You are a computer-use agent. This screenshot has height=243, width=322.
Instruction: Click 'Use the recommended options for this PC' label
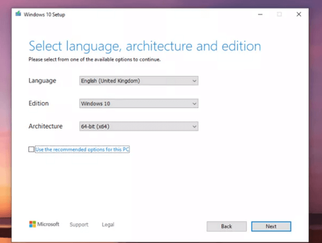[82, 149]
